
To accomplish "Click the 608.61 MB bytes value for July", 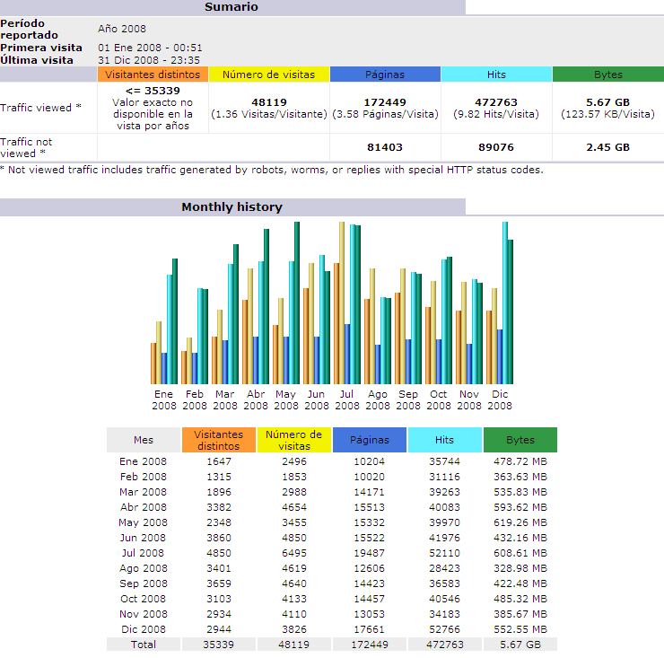I will pos(520,553).
